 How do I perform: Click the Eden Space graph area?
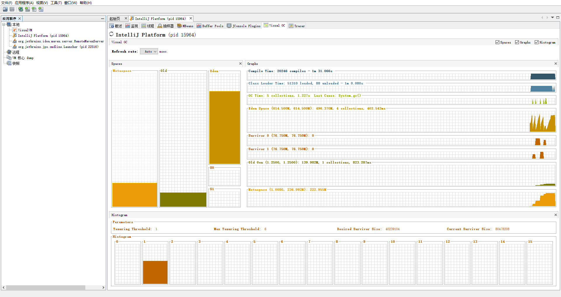tap(401, 121)
